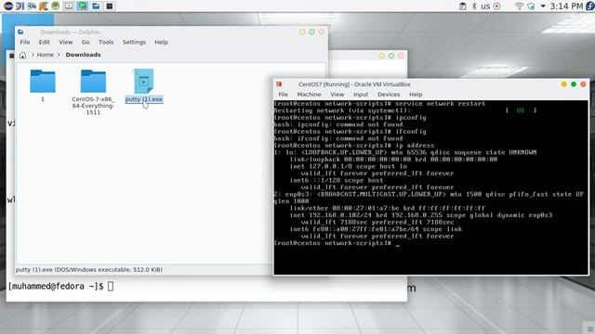Click Downloads in Dolphin breadcrumb
Image resolution: width=595 pixels, height=334 pixels.
(83, 55)
